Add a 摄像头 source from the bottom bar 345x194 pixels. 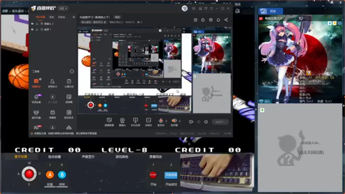122,122
